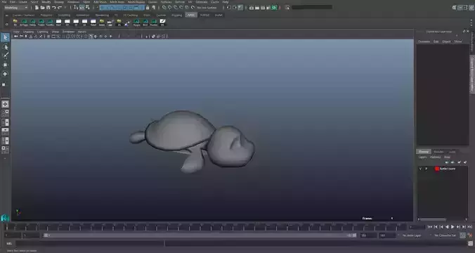The image size is (475, 253).
Task: Start IPR render icon
Action: 263,8
